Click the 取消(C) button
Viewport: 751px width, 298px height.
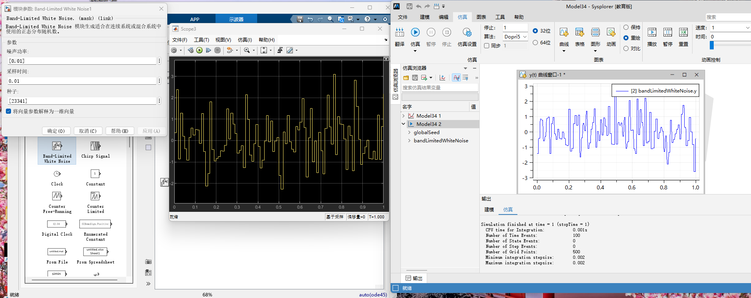point(88,131)
